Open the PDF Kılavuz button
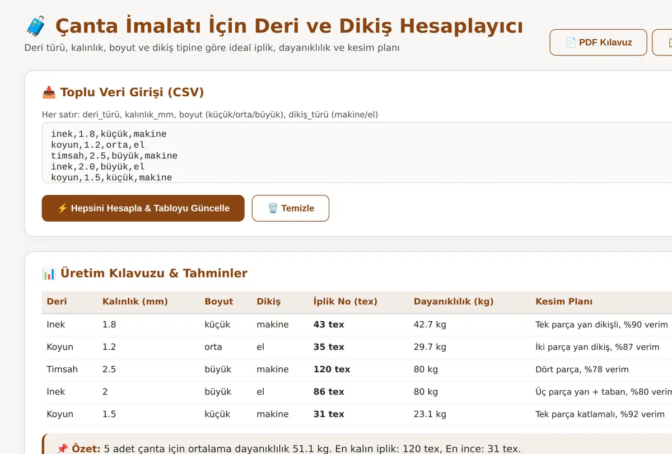The image size is (672, 454). (x=599, y=43)
